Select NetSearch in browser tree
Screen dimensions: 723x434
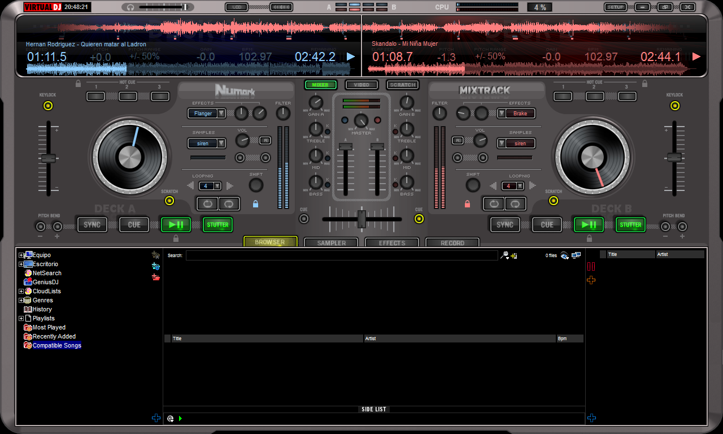click(47, 273)
